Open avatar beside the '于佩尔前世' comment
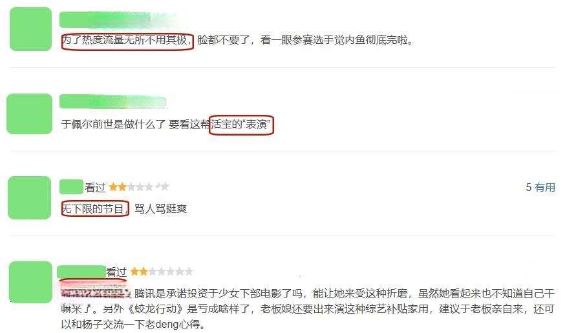 tap(29, 114)
